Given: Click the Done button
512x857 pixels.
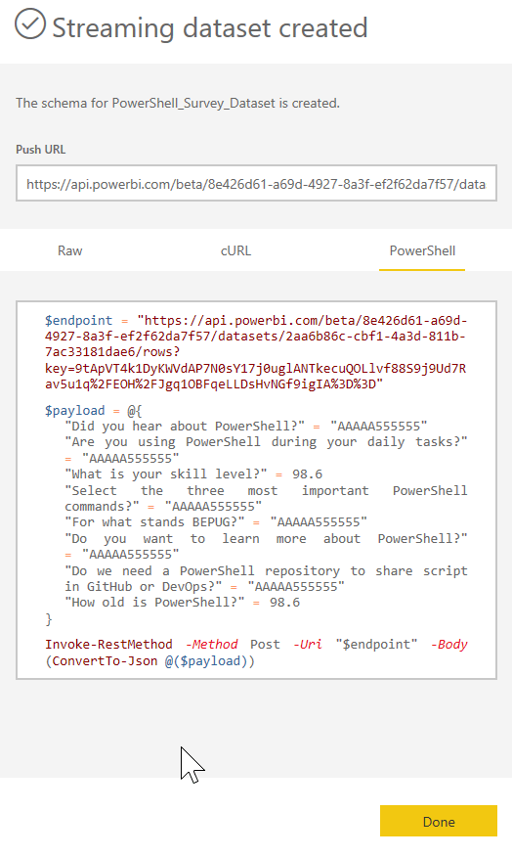Looking at the screenshot, I should pyautogui.click(x=439, y=821).
